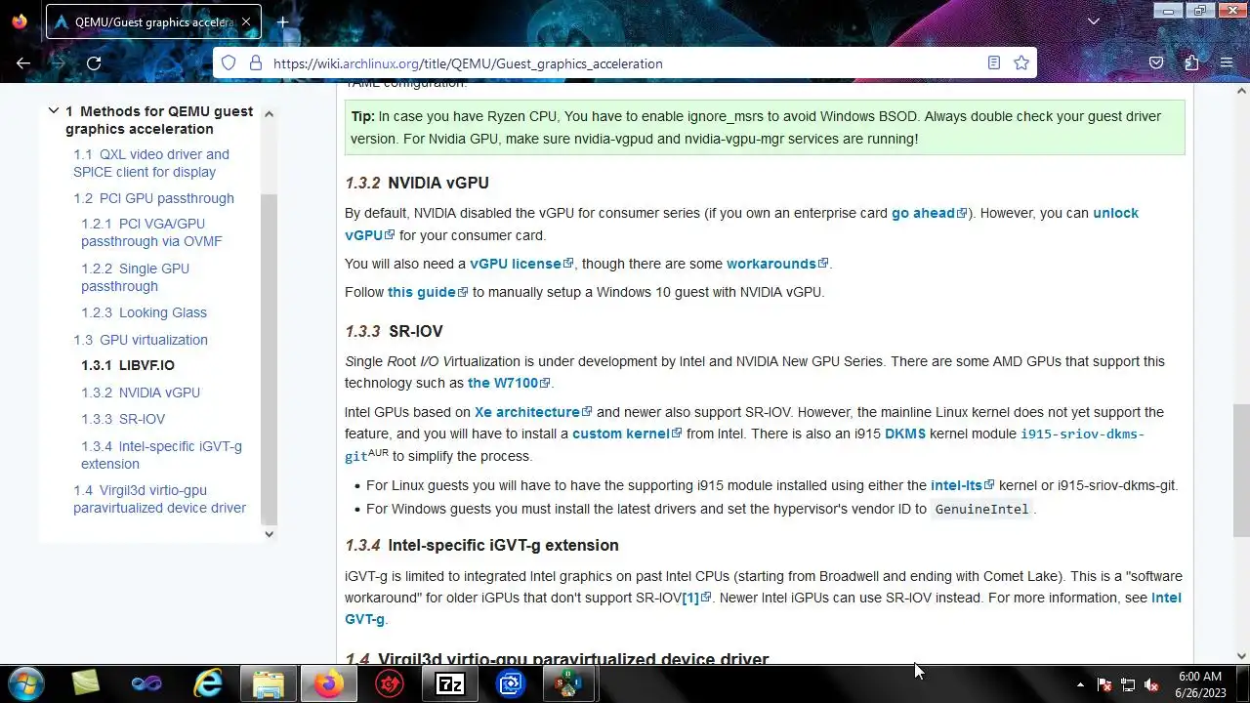Go back to the previous page

coord(23,63)
